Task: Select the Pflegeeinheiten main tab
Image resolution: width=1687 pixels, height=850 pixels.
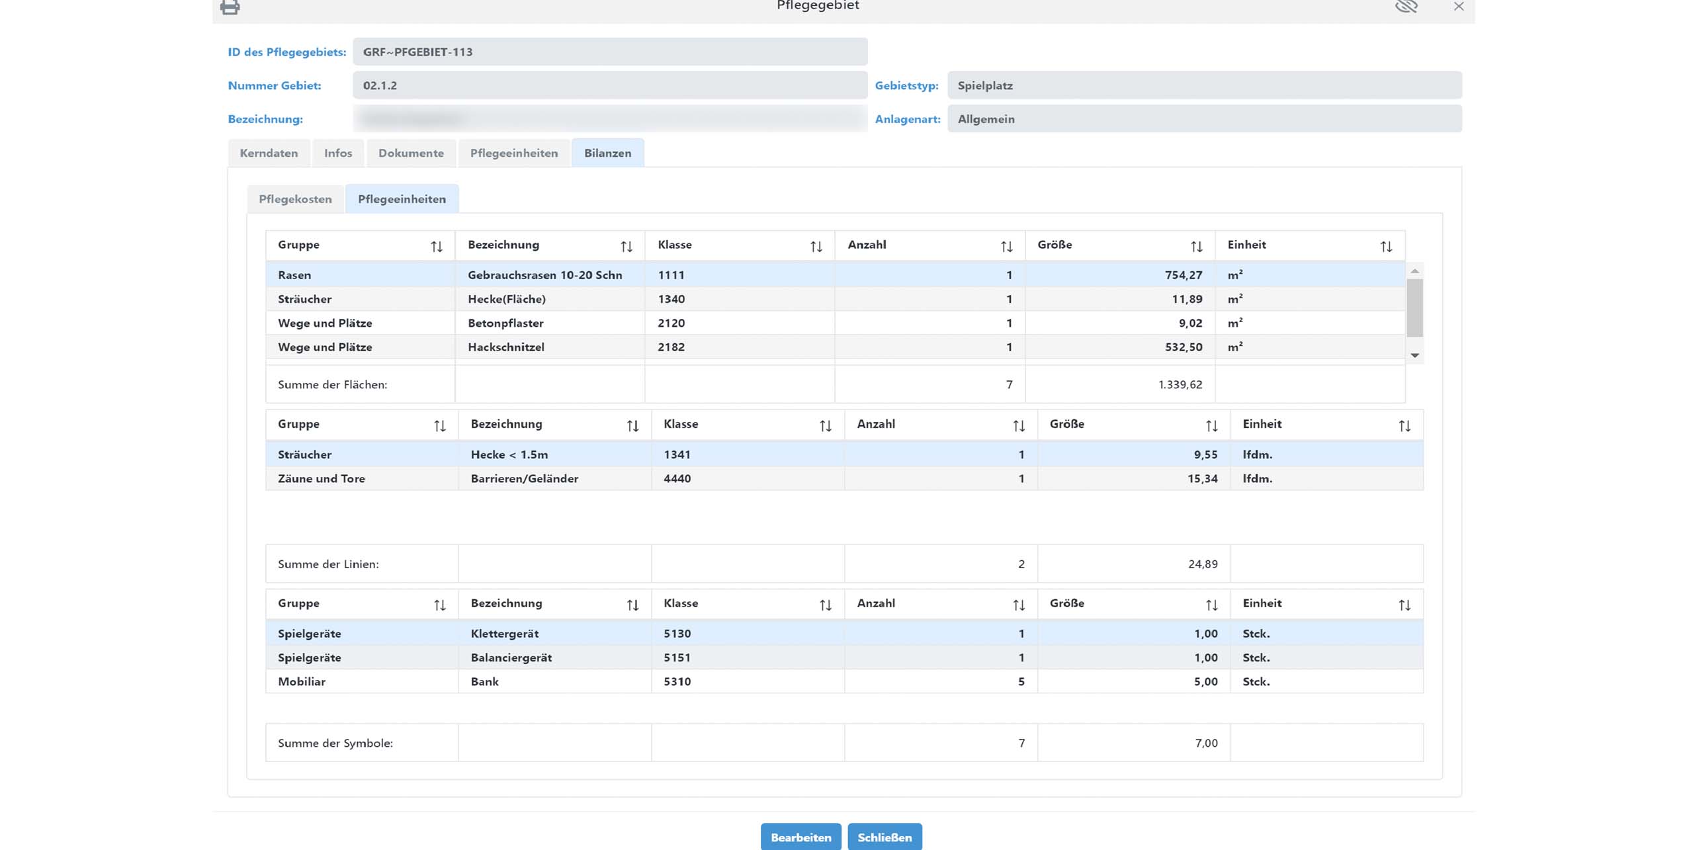Action: [513, 153]
